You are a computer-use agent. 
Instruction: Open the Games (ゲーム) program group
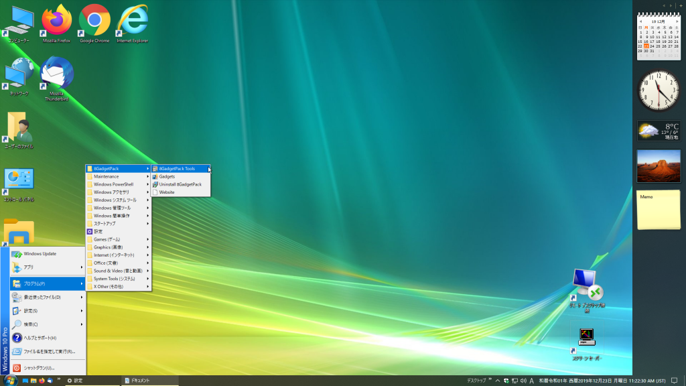118,239
